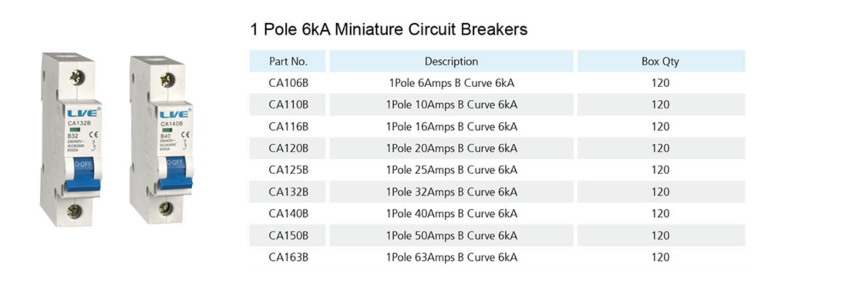
Task: Select part number CA163B
Action: tap(288, 257)
